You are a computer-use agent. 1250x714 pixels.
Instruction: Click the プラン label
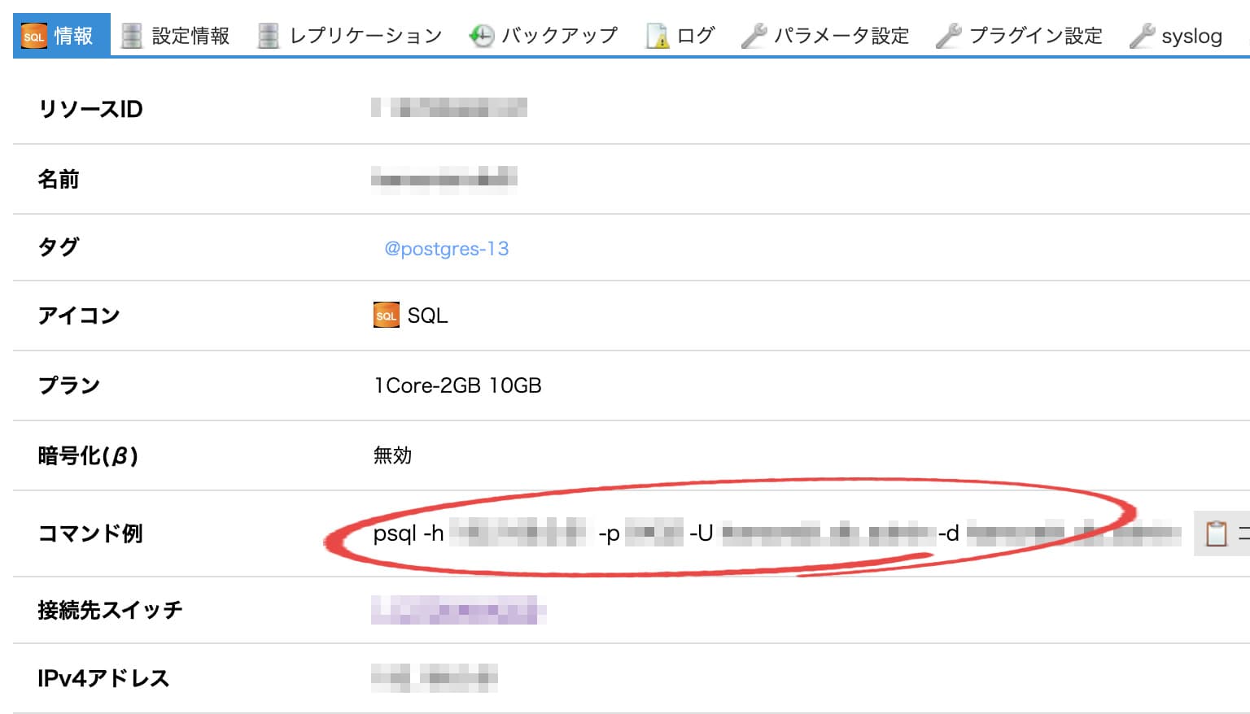[x=69, y=385]
